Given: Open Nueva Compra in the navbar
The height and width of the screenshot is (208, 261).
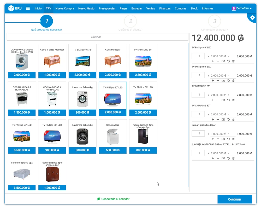Looking at the screenshot, I should point(64,8).
